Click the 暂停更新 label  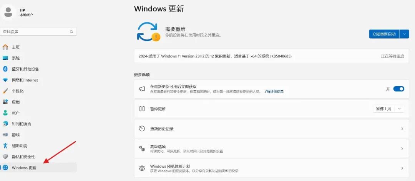point(158,109)
